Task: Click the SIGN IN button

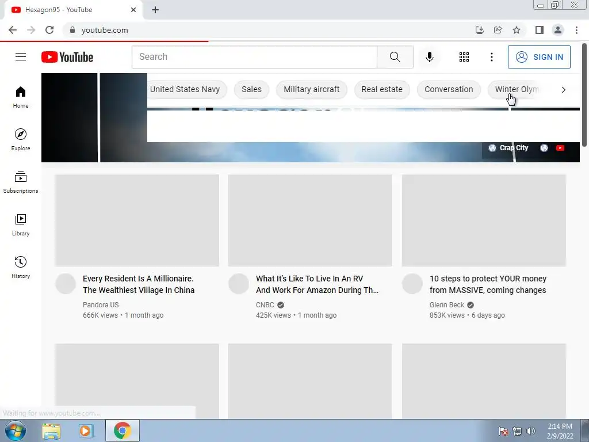Action: pos(539,57)
